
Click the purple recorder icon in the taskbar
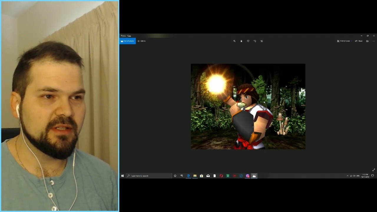coord(248,176)
